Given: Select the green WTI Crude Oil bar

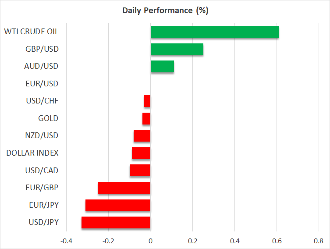Looking at the screenshot, I should (x=214, y=32).
